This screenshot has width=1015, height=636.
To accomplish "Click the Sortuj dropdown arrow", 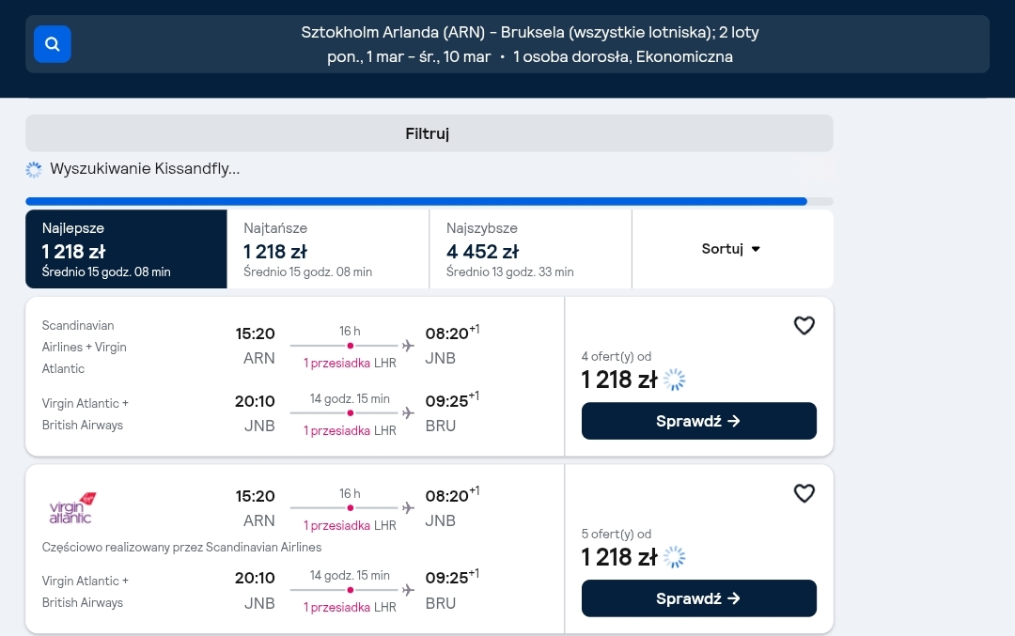I will [x=756, y=249].
